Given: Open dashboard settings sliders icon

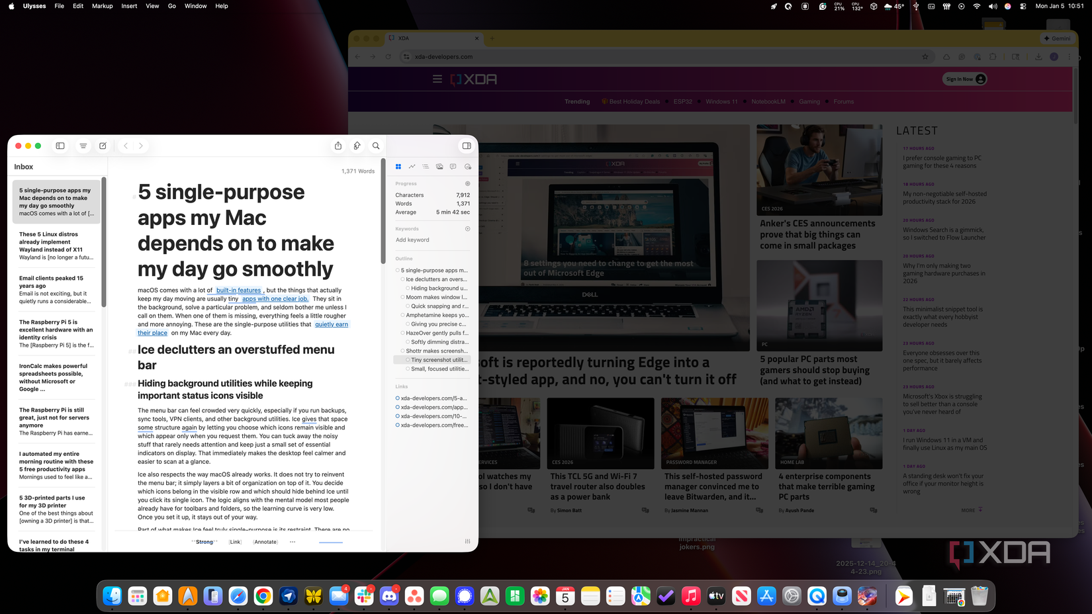Looking at the screenshot, I should click(x=467, y=541).
